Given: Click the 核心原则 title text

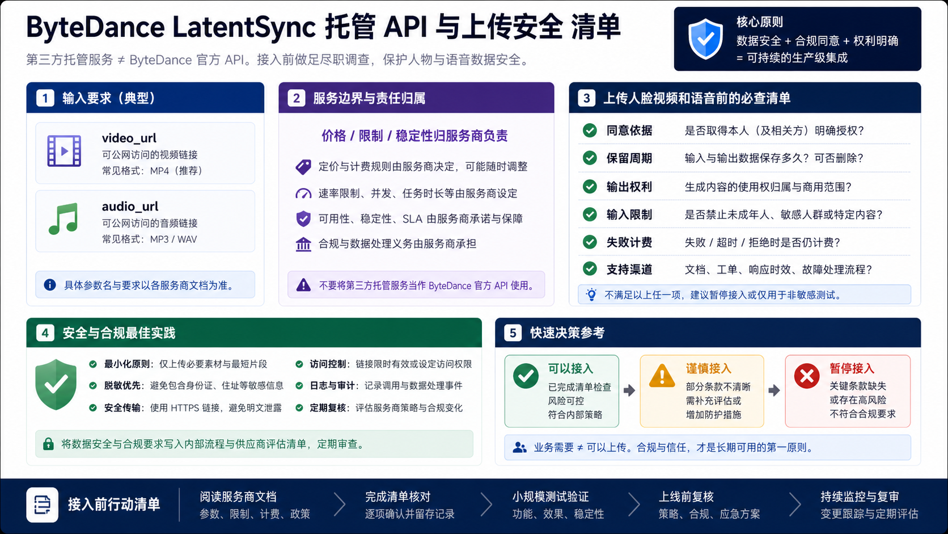Looking at the screenshot, I should [x=760, y=22].
